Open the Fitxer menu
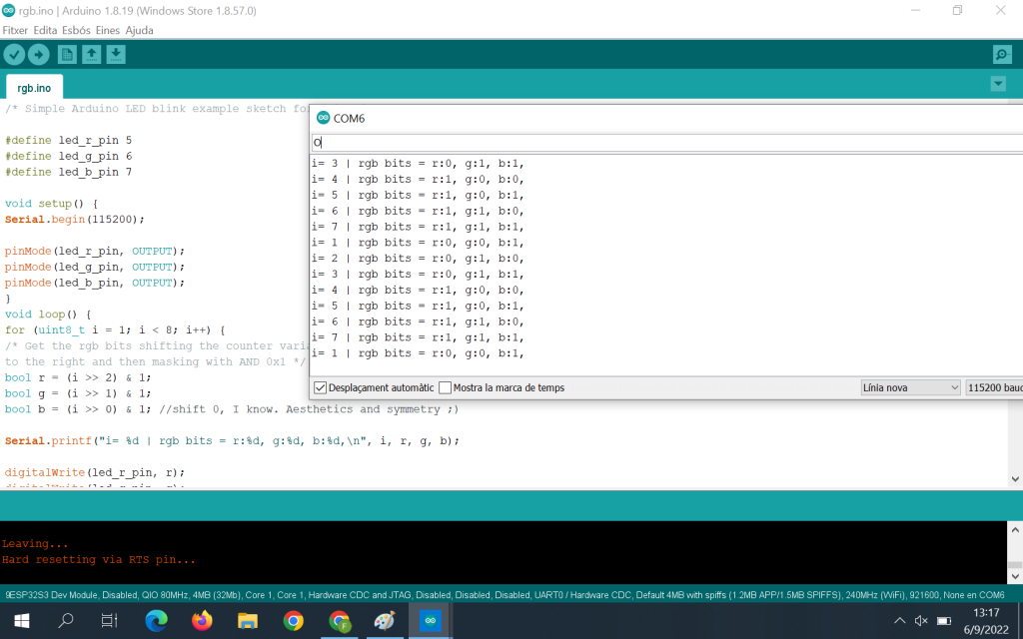The image size is (1023, 639). point(15,30)
